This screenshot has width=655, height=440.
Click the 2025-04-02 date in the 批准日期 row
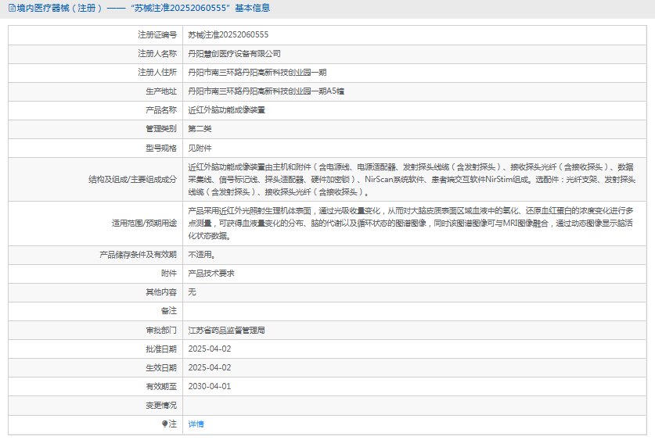click(209, 349)
